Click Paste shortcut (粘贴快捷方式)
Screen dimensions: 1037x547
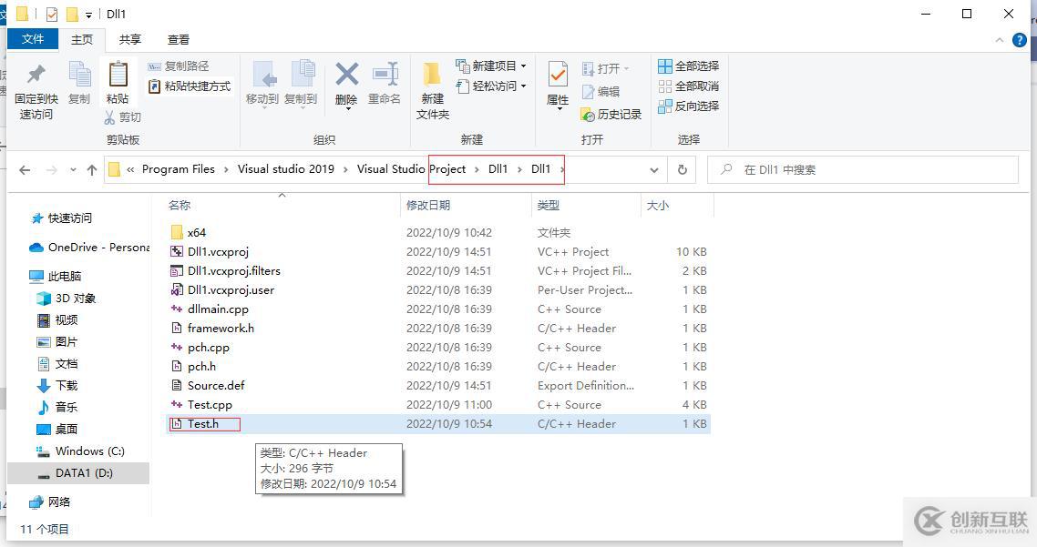[190, 86]
